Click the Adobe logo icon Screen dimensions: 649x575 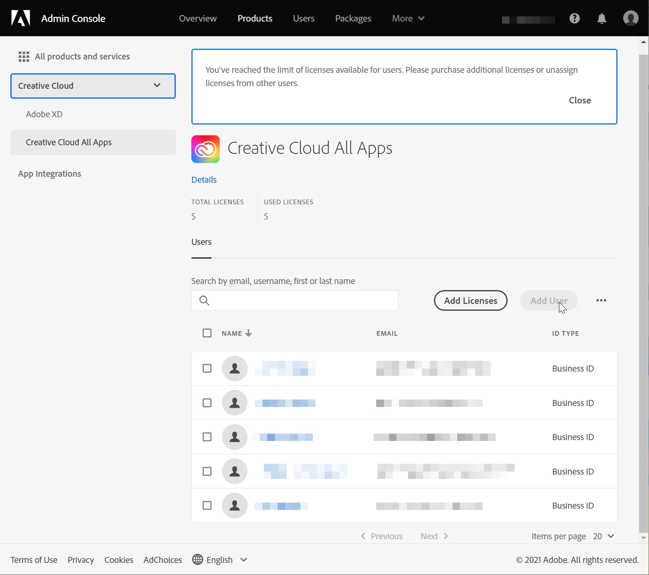pos(21,18)
